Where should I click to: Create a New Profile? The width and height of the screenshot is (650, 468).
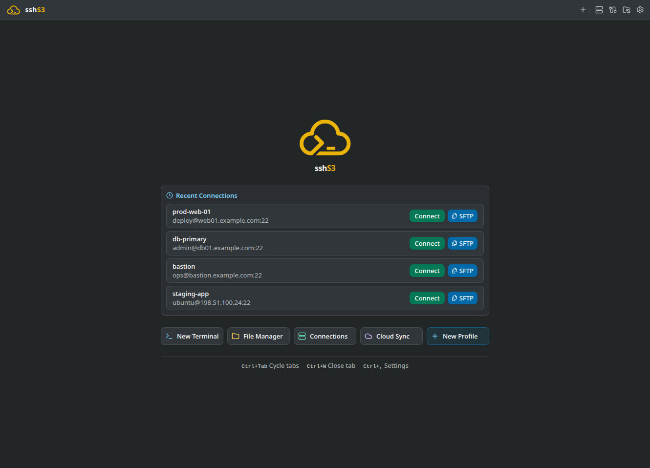[458, 336]
